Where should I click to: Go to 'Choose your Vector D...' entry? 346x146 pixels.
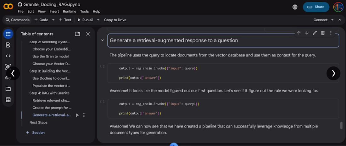(x=52, y=64)
